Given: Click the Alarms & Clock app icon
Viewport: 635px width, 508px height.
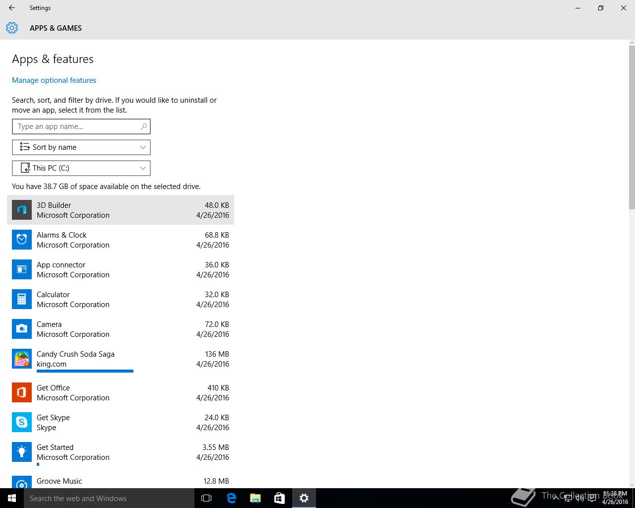Looking at the screenshot, I should (x=22, y=240).
